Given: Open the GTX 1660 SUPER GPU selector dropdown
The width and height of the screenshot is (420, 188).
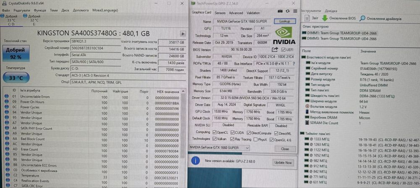Looking at the screenshot, I should 219,148.
